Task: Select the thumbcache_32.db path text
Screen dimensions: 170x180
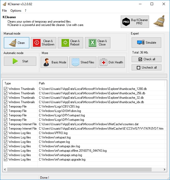Action: coord(91,98)
